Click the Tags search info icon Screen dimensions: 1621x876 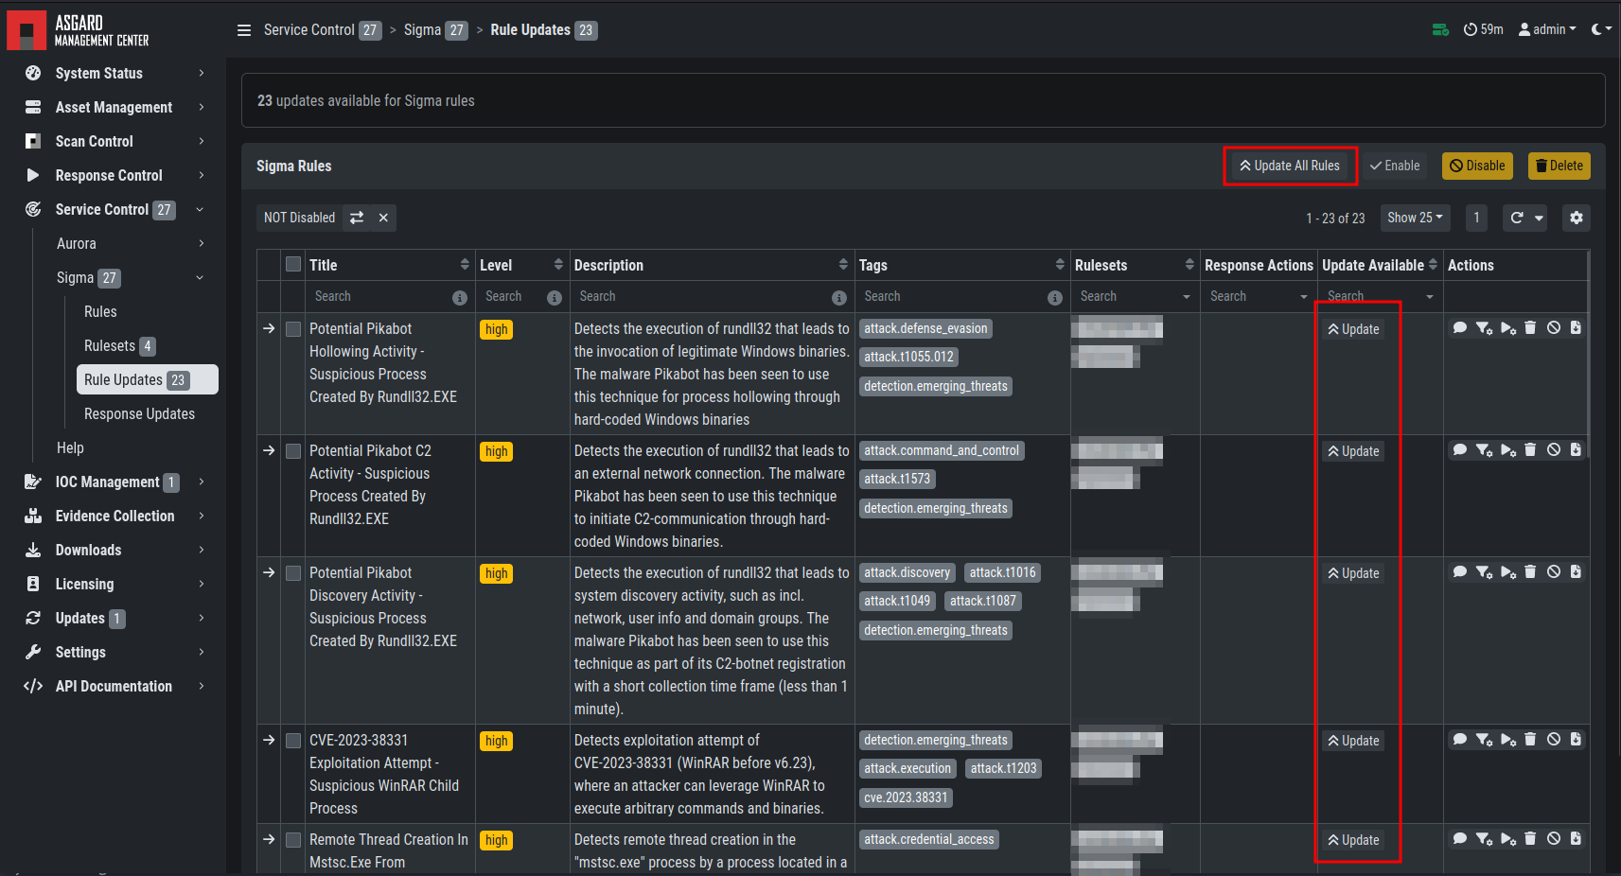click(x=1055, y=298)
